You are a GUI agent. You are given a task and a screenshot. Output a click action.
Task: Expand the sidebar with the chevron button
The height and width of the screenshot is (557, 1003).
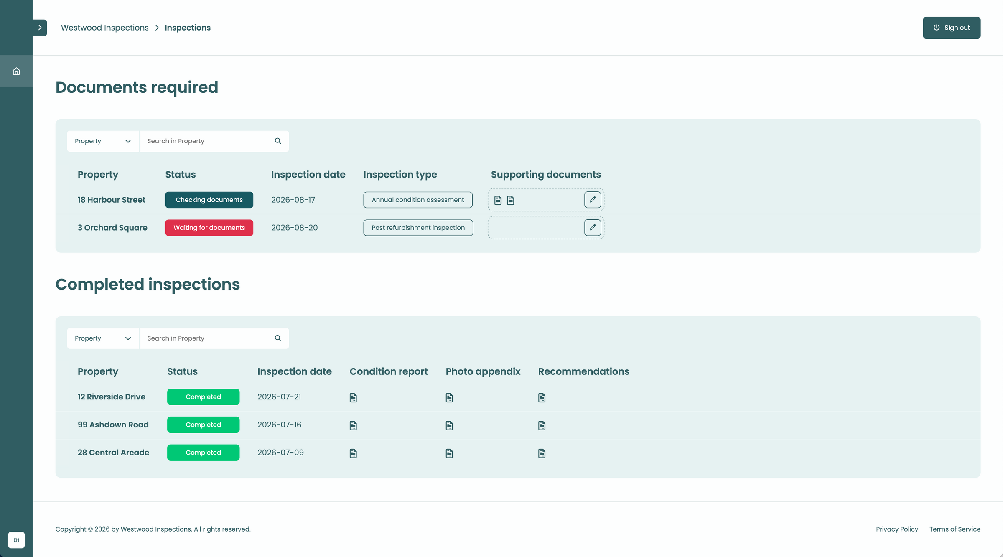click(40, 28)
